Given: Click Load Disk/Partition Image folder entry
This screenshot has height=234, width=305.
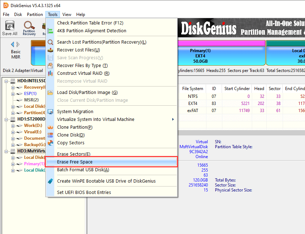Looking at the screenshot, I should pos(87,93).
